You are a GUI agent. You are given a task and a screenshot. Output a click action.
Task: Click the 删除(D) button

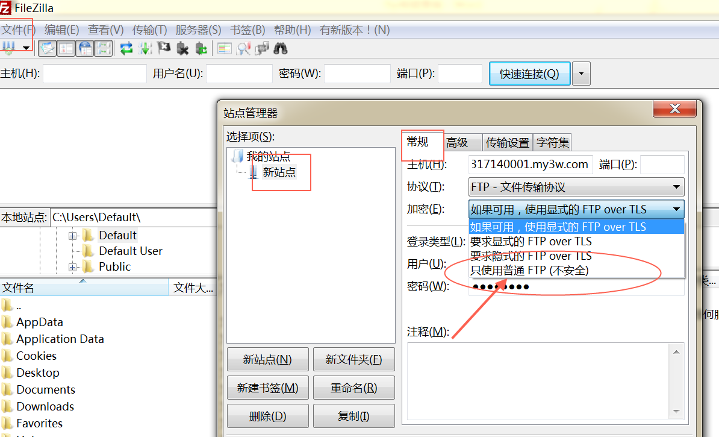[x=267, y=417]
